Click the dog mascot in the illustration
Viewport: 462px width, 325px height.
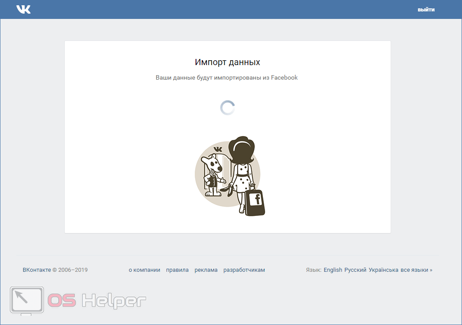pyautogui.click(x=214, y=175)
